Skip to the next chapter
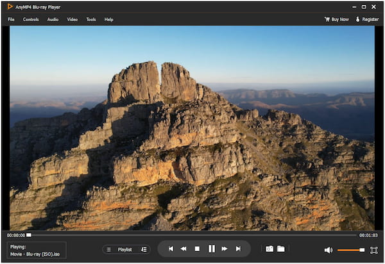This screenshot has width=385, height=264. coord(238,249)
